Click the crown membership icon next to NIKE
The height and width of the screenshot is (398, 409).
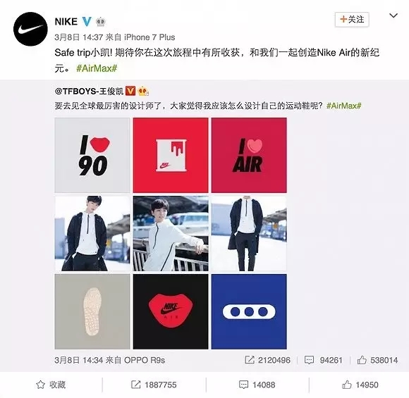(x=100, y=22)
